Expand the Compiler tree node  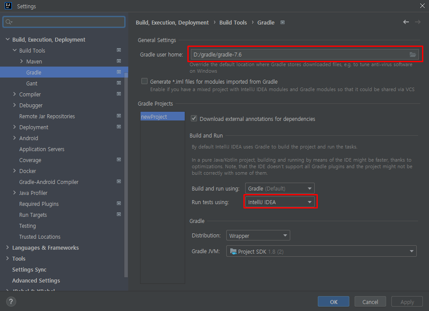point(15,94)
